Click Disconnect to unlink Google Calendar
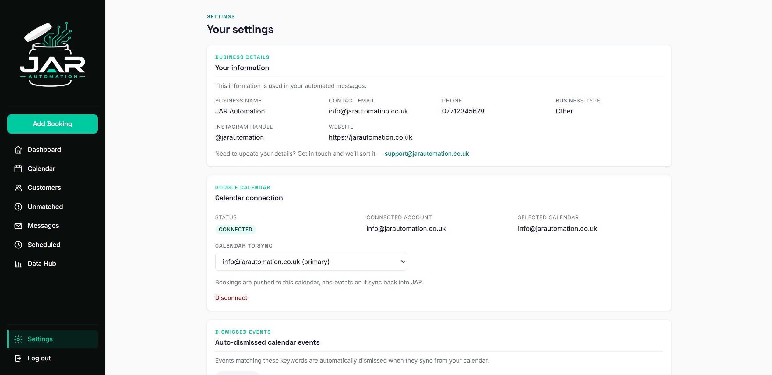Screen dimensions: 772x375 (x=231, y=298)
